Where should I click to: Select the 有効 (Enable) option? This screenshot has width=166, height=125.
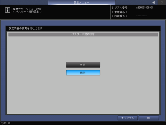[83, 65]
